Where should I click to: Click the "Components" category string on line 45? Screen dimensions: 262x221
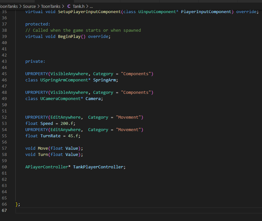pyautogui.click(x=136, y=74)
